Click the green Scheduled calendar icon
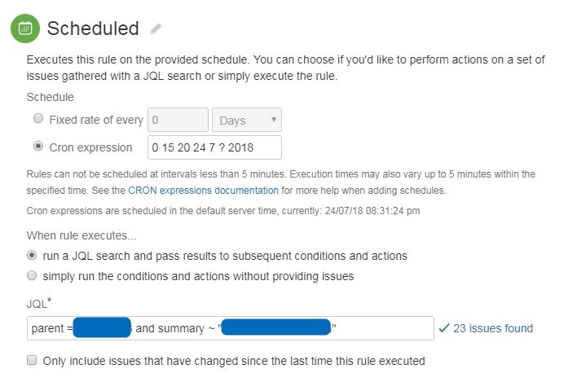Image resolution: width=564 pixels, height=382 pixels. coord(25,29)
